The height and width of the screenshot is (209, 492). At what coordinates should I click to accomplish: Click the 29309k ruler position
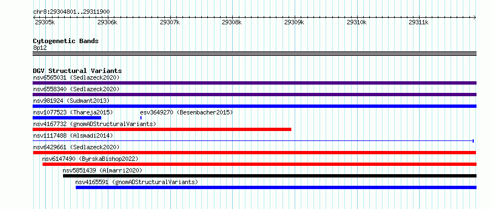coord(294,22)
